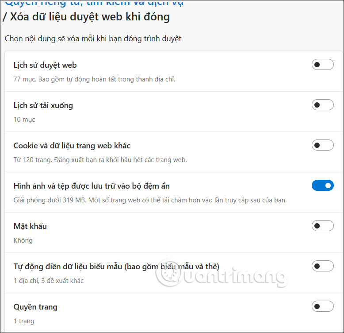The width and height of the screenshot is (344, 333).
Task: Click the Mật khẩu row title
Action: [30, 226]
